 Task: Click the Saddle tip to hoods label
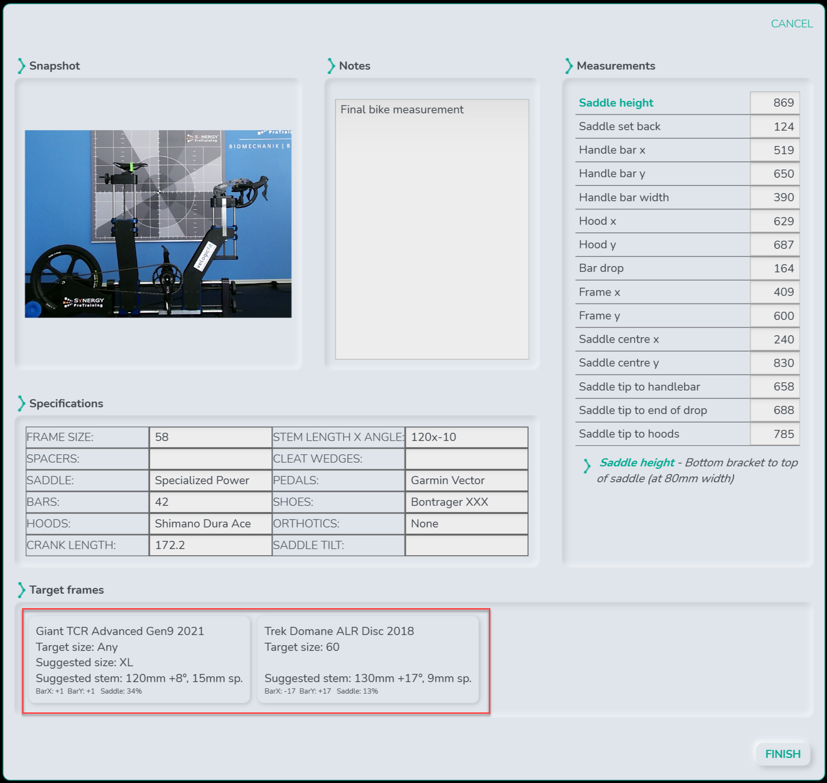629,434
